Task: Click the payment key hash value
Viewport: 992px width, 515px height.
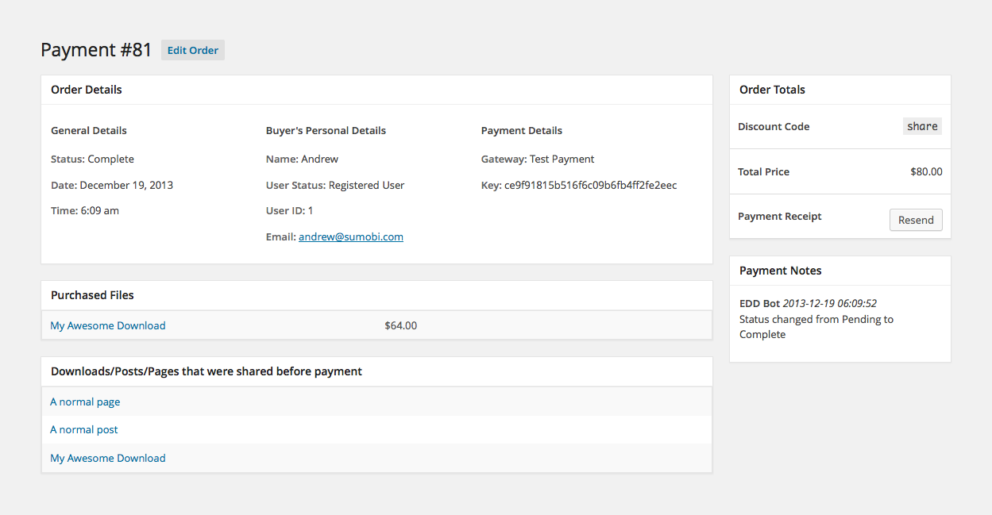Action: 590,185
